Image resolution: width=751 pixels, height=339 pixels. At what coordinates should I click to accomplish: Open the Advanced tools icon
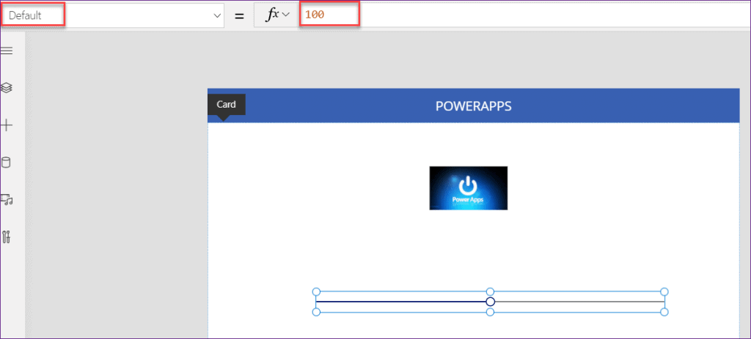(x=6, y=236)
